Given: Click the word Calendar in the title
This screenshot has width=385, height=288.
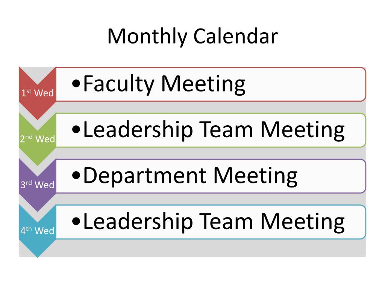Looking at the screenshot, I should click(x=235, y=36).
